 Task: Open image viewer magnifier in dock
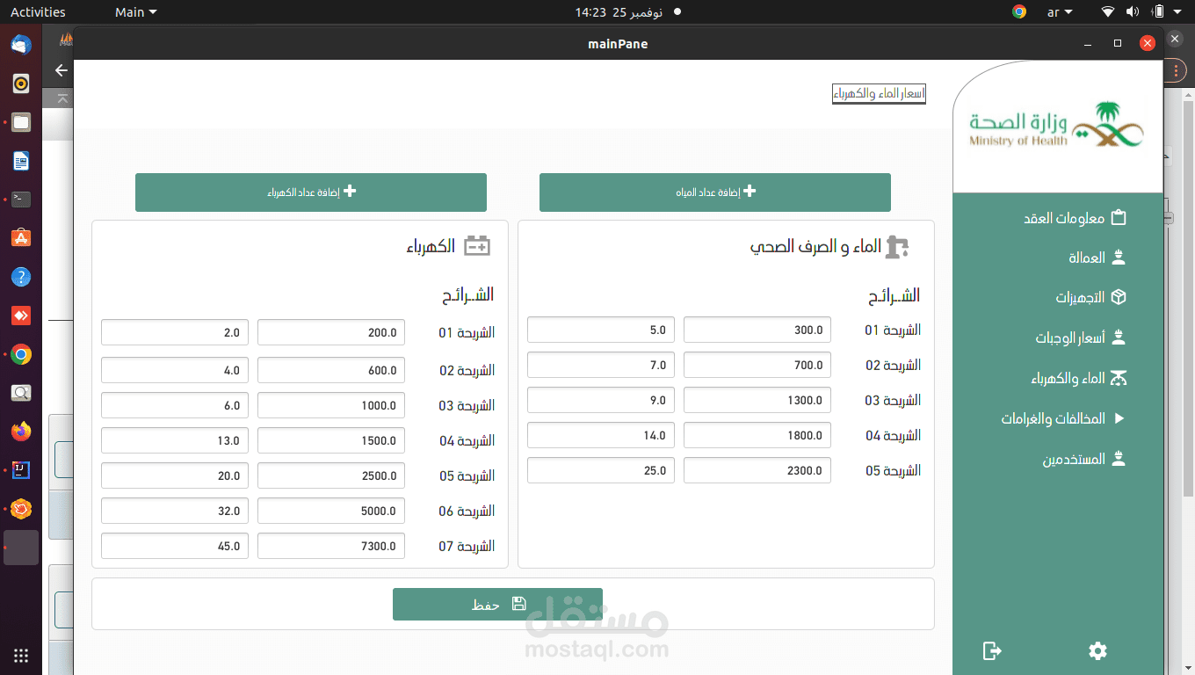(21, 393)
